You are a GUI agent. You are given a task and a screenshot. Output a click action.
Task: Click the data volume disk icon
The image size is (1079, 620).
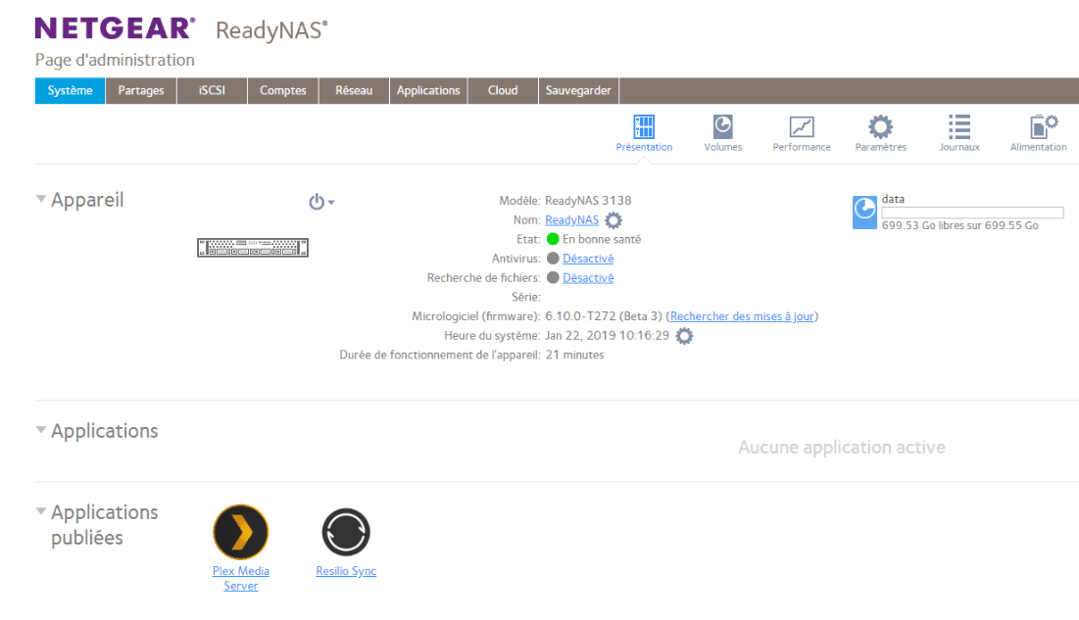(864, 212)
